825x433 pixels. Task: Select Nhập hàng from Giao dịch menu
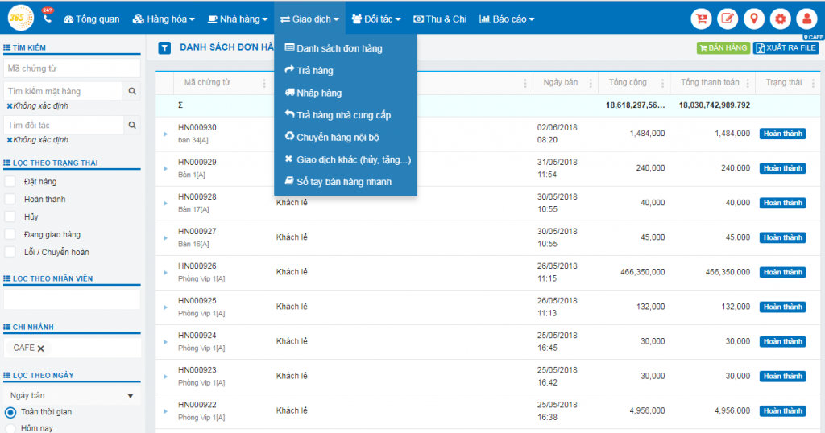pos(319,93)
